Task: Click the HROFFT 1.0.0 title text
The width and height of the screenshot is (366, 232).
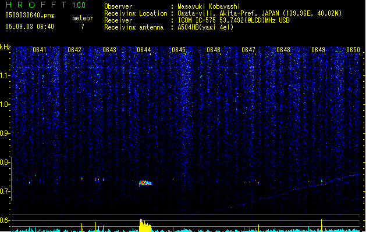Action: point(46,5)
